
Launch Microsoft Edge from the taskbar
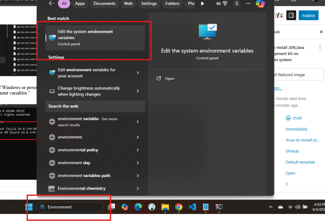[138, 207]
